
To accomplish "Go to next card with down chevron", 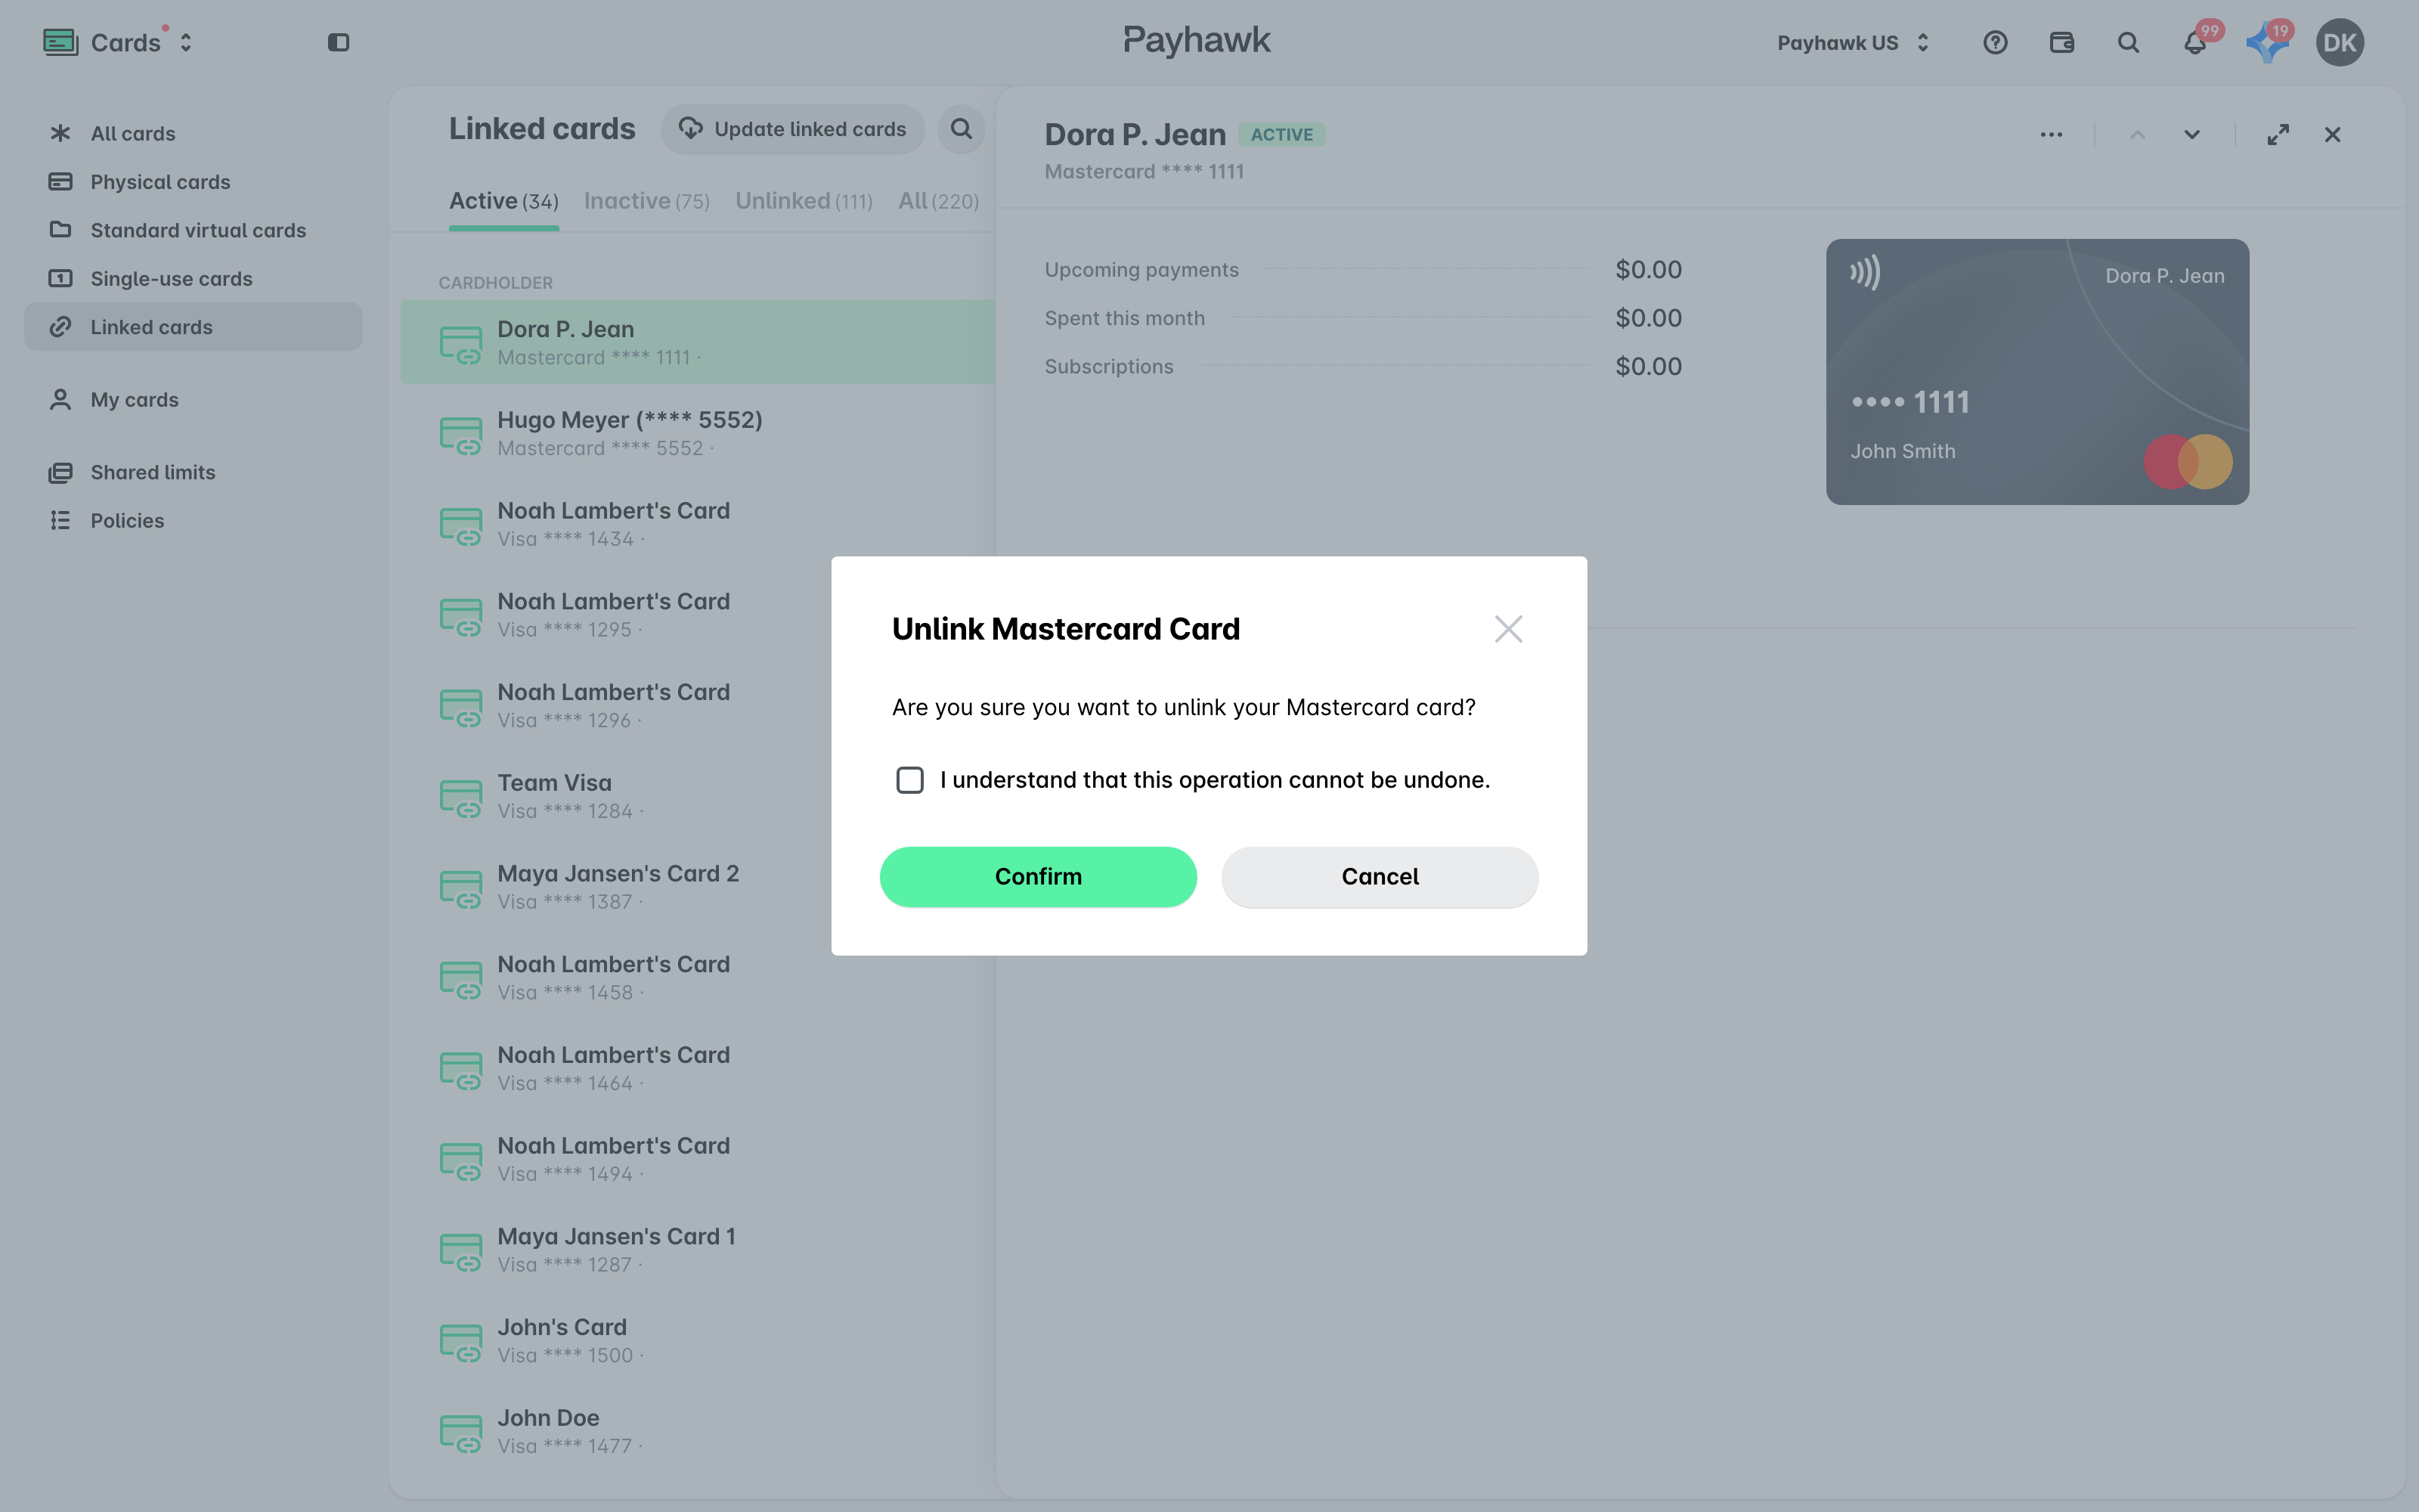I will (x=2191, y=135).
